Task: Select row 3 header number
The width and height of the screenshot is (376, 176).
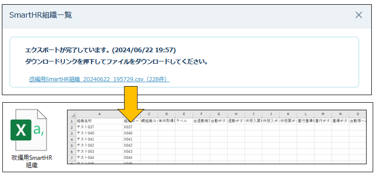Action: click(x=72, y=133)
